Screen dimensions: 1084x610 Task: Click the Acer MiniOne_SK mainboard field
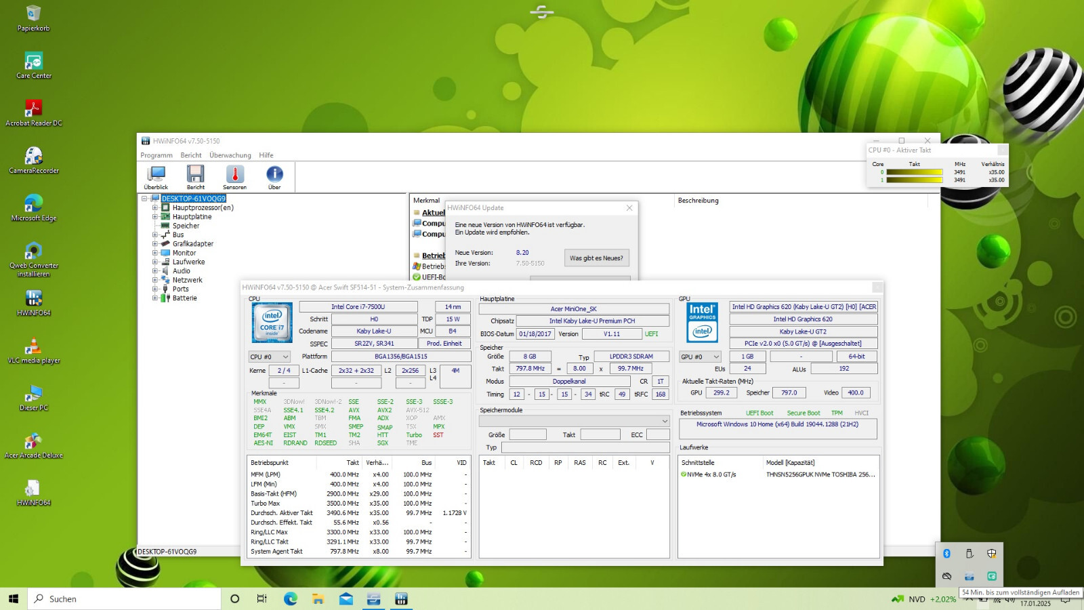pyautogui.click(x=574, y=309)
